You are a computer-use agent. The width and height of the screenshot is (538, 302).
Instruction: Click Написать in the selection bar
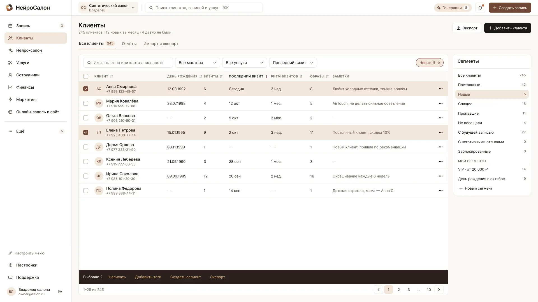117,277
